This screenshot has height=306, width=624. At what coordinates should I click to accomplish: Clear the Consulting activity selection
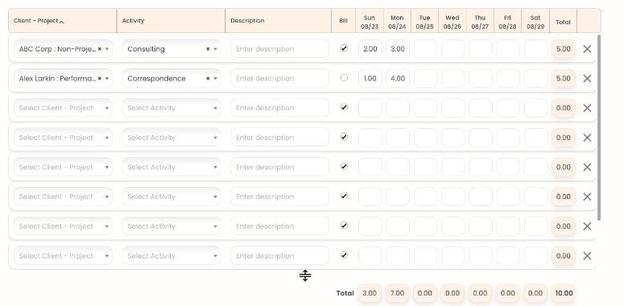(208, 49)
